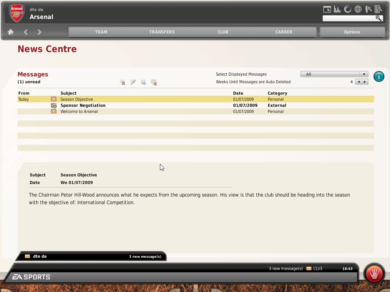Click the forward message envelope icon
This screenshot has width=390, height=292.
[144, 83]
